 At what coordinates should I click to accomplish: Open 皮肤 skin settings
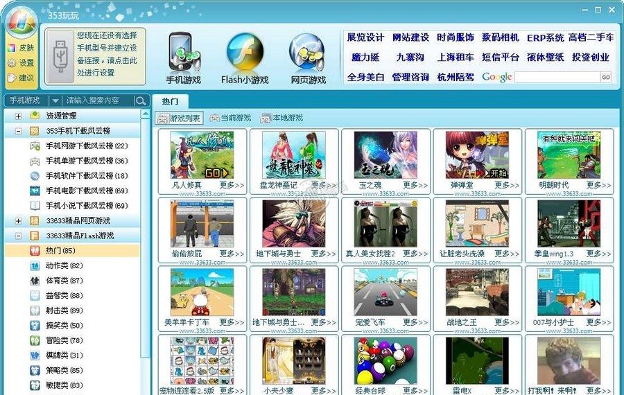click(21, 48)
